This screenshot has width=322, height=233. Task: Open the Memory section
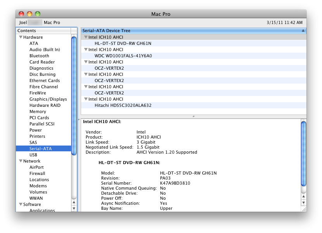point(38,111)
